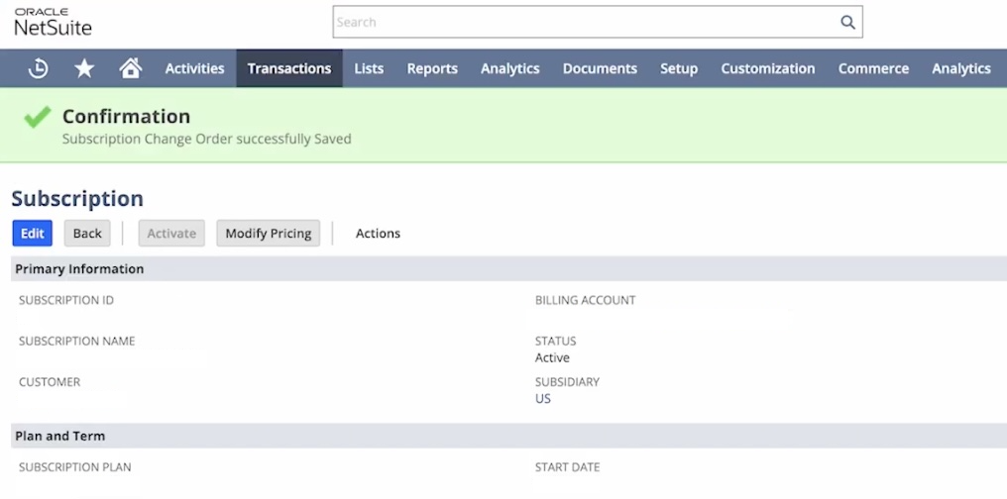Click the blue Edit button

pyautogui.click(x=33, y=233)
